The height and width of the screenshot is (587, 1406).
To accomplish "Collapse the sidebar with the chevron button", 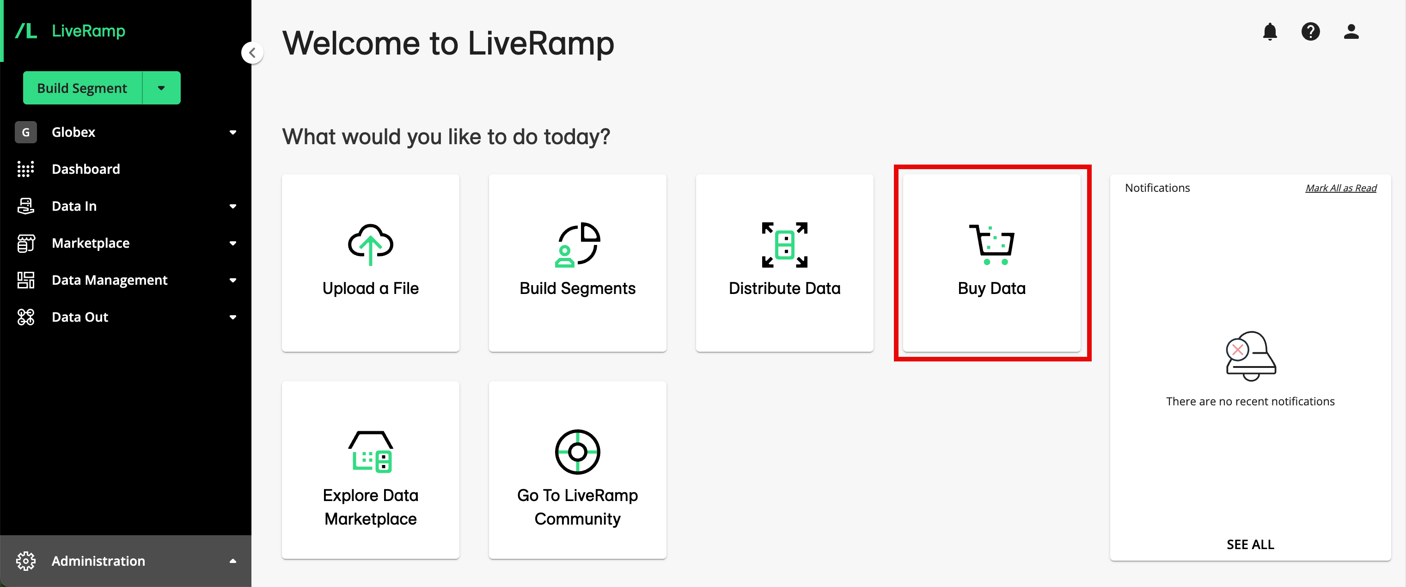I will click(252, 53).
